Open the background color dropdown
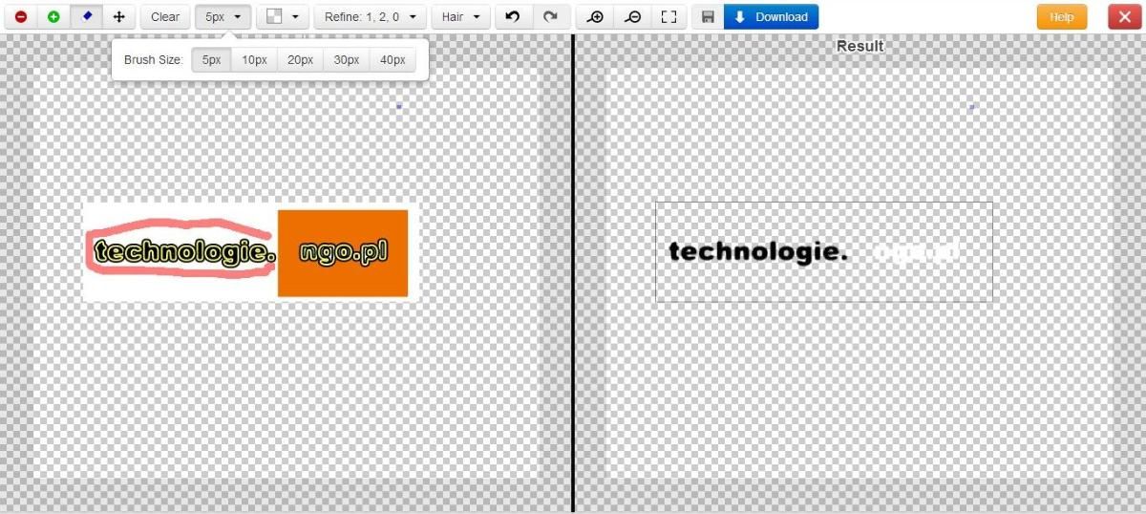Image resolution: width=1146 pixels, height=514 pixels. (284, 17)
